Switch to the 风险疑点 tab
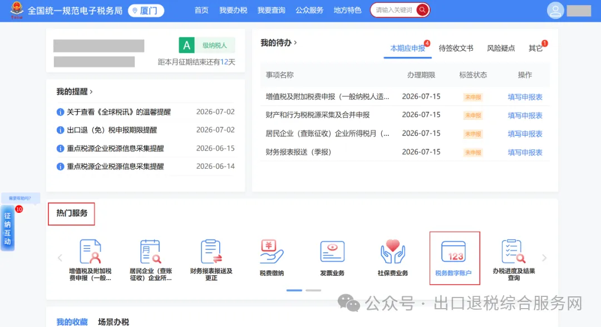Image resolution: width=601 pixels, height=327 pixels. pos(501,48)
